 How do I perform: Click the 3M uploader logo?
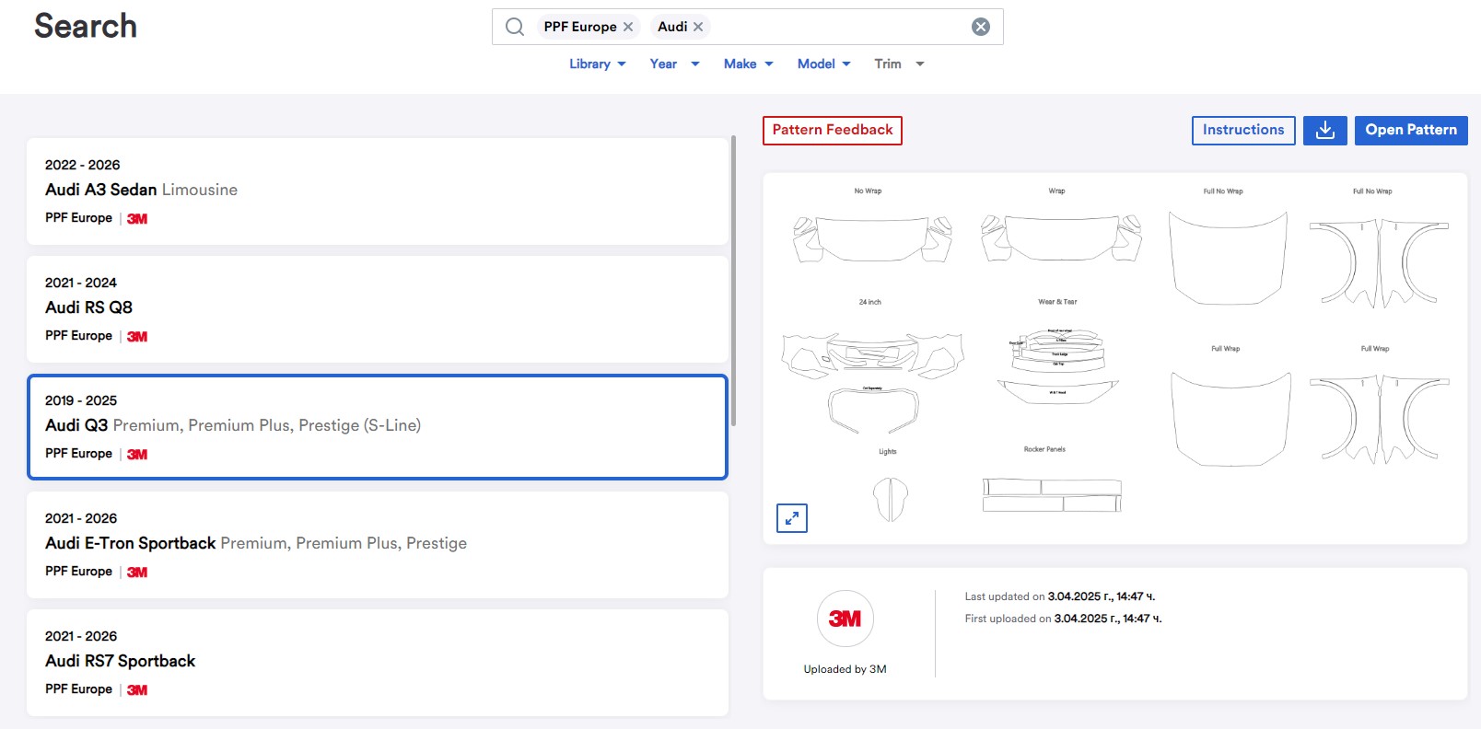(x=845, y=619)
